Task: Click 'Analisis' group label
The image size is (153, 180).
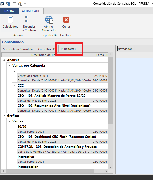Action: [13, 60]
